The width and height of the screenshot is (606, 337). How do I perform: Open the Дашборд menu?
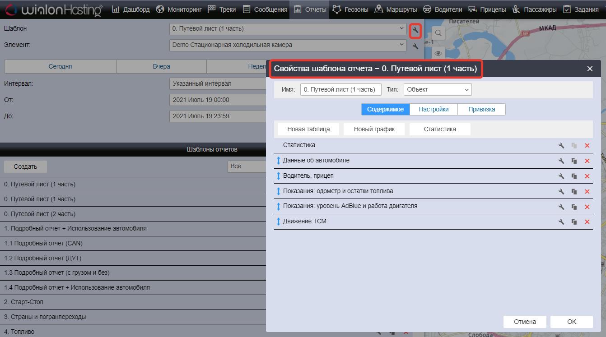131,9
